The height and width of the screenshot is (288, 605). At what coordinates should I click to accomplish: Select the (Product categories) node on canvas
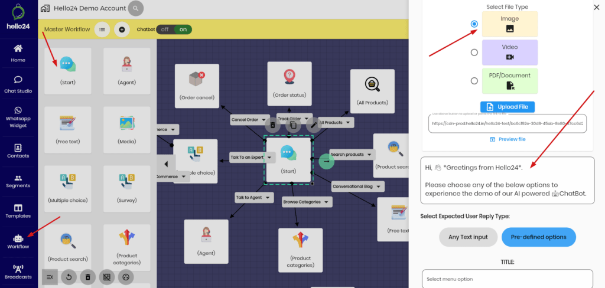(301, 250)
